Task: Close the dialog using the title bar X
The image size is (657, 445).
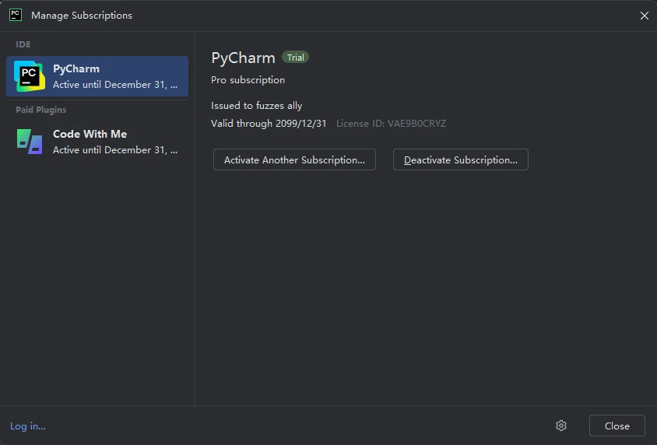Action: click(644, 16)
